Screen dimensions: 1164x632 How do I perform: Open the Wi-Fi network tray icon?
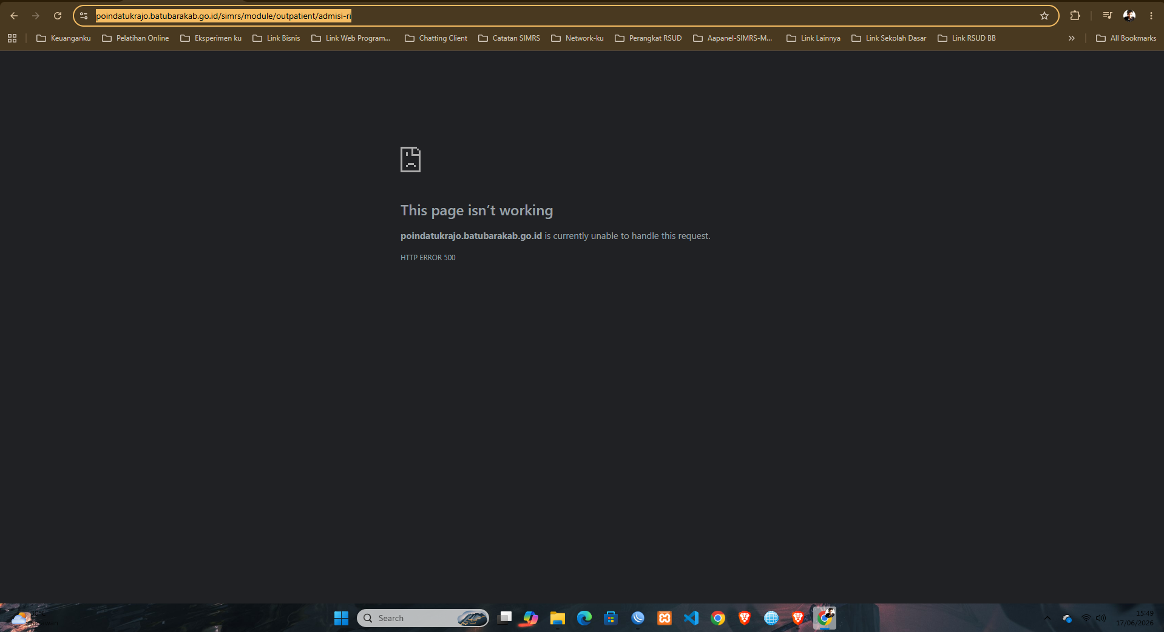pyautogui.click(x=1086, y=619)
